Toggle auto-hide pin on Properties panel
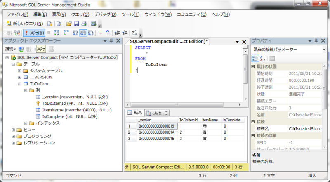Viewport: 330px width, 182px height. pos(316,41)
